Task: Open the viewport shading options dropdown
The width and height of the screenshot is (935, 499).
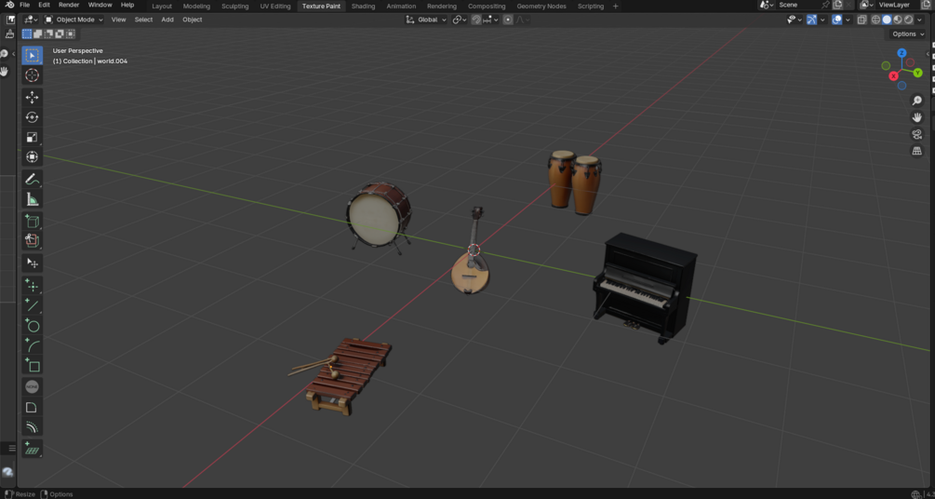Action: click(919, 20)
